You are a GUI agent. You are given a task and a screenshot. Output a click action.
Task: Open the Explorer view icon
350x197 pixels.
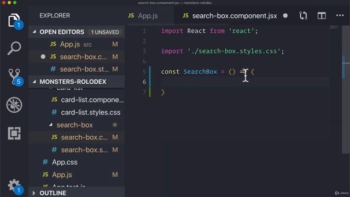click(14, 21)
